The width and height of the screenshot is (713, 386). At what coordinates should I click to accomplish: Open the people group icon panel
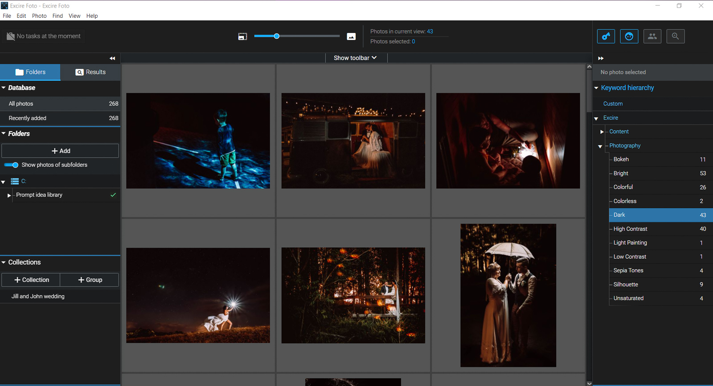click(x=652, y=36)
